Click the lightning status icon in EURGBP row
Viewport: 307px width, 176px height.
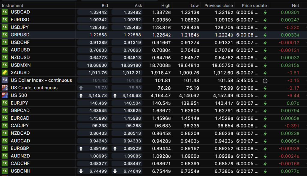[265, 148]
